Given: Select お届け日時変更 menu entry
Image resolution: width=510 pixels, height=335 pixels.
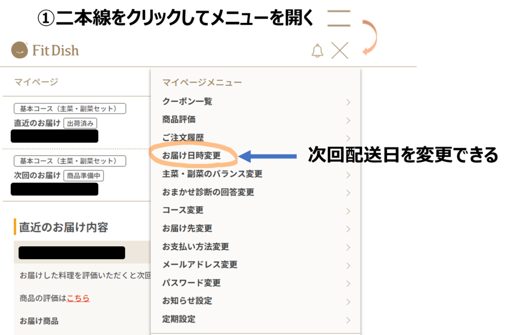Looking at the screenshot, I should 191,156.
